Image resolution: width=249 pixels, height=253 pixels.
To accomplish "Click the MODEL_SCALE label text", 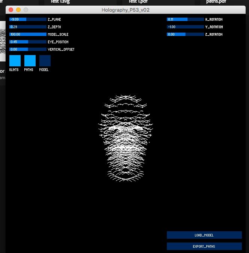I will [x=58, y=34].
